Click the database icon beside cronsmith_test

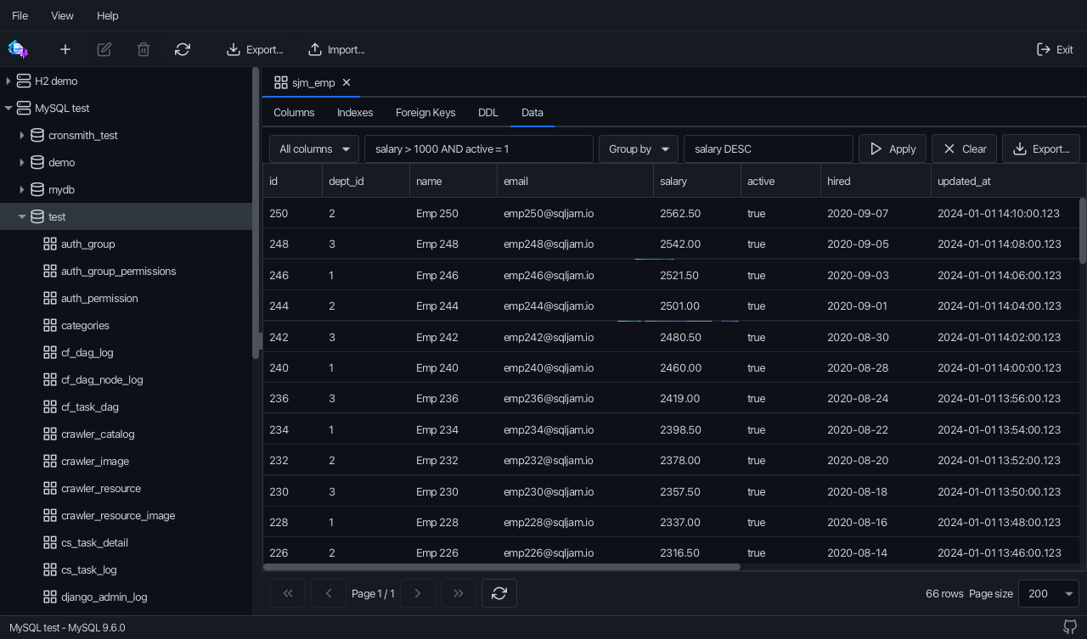[37, 135]
